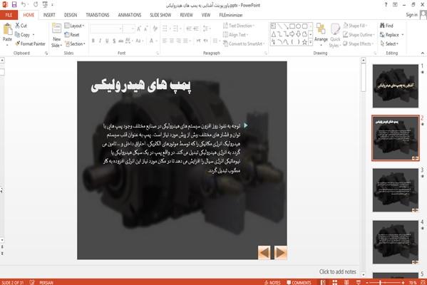Switch to Slide Sorter view
The image size is (427, 285).
coord(334,282)
